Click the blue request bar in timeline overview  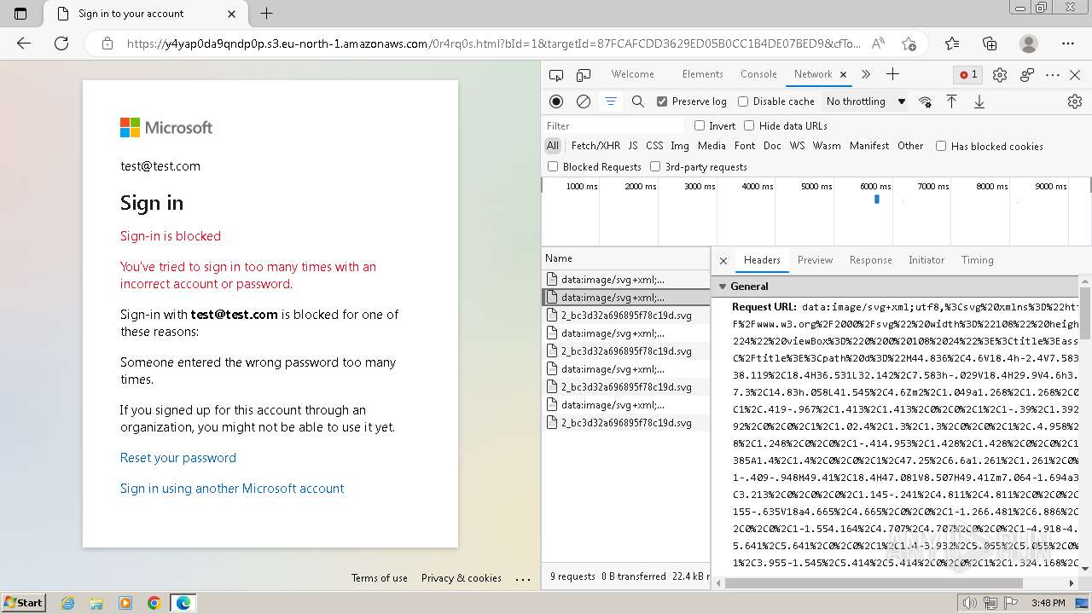tap(877, 199)
